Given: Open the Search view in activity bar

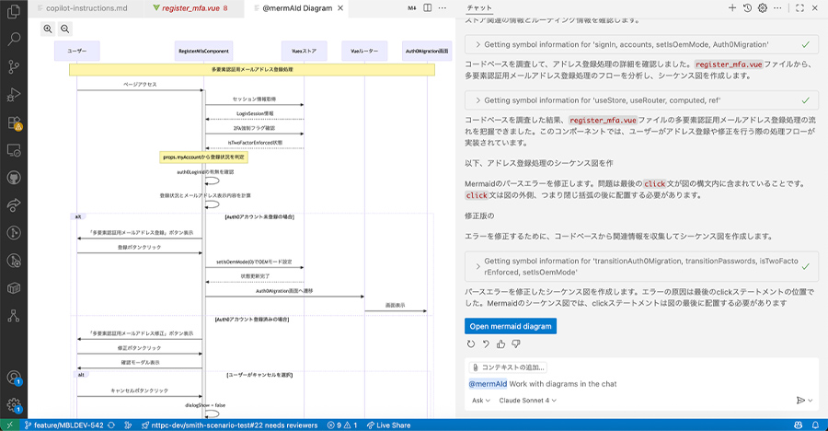Looking at the screenshot, I should 14,39.
